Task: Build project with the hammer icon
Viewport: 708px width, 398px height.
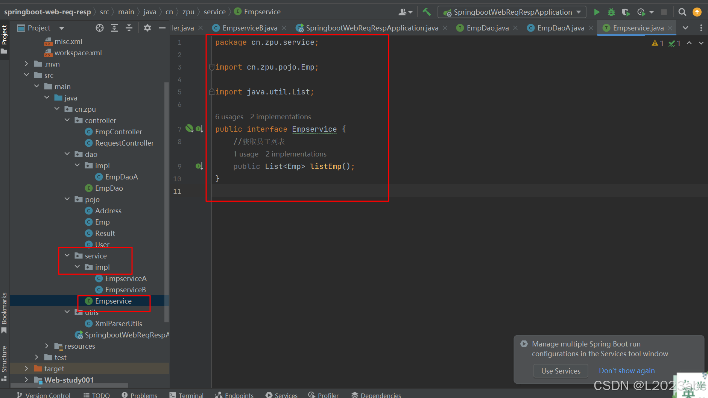Action: (x=427, y=12)
